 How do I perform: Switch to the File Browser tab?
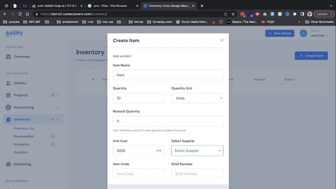[x=110, y=6]
